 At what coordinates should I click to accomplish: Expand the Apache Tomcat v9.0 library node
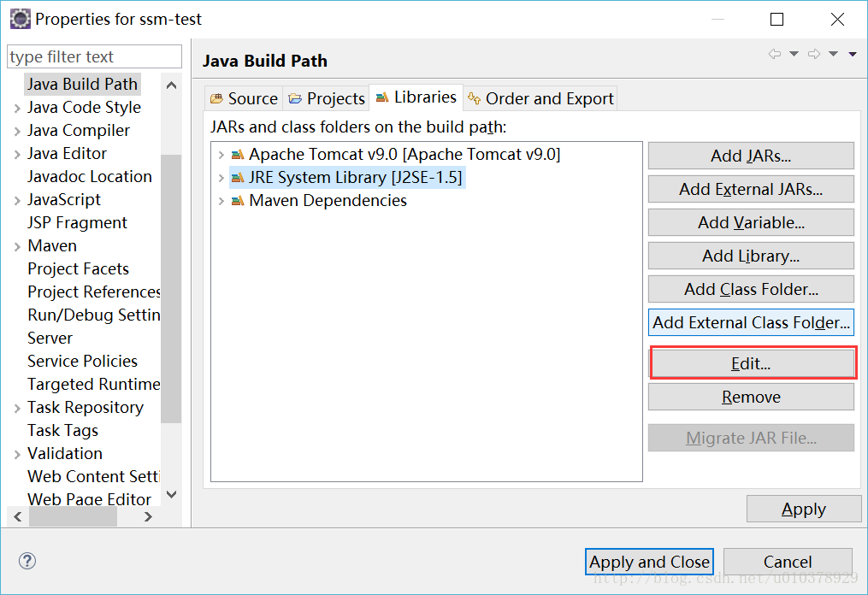(221, 155)
